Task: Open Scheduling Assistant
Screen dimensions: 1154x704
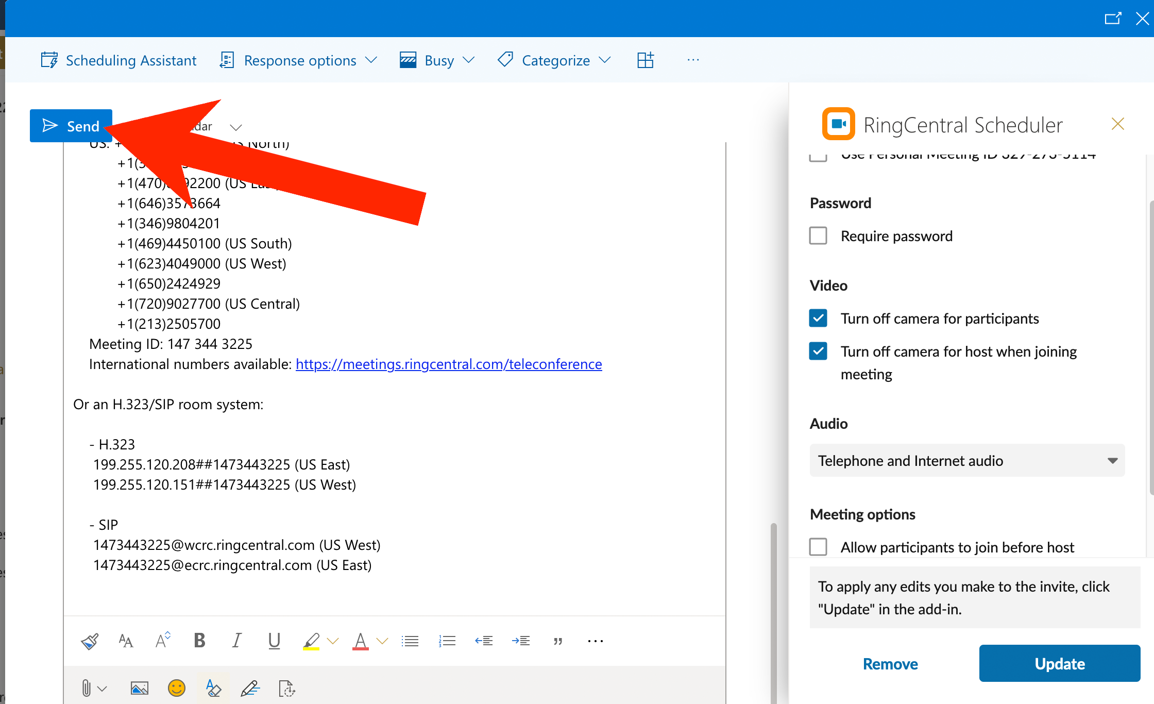Action: [x=118, y=60]
